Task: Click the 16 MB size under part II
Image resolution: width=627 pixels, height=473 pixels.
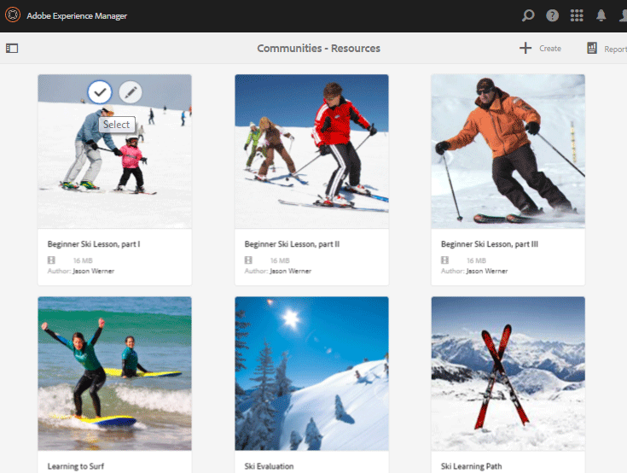Action: coord(280,260)
